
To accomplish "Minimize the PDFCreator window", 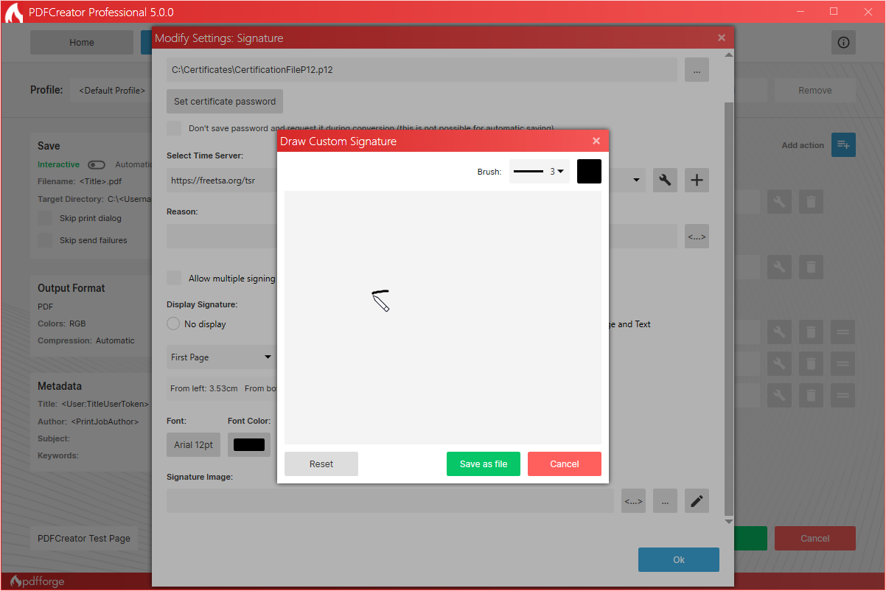I will click(x=801, y=11).
